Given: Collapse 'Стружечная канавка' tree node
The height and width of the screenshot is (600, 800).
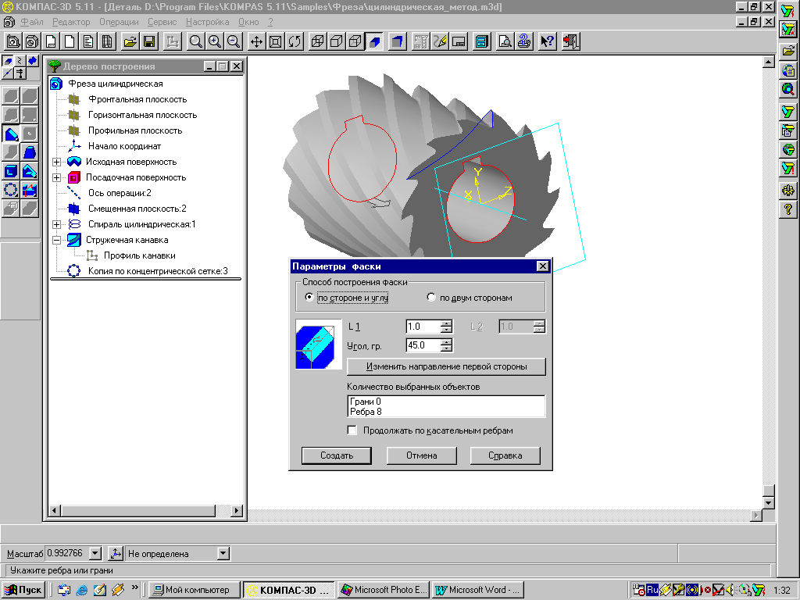Looking at the screenshot, I should point(56,241).
